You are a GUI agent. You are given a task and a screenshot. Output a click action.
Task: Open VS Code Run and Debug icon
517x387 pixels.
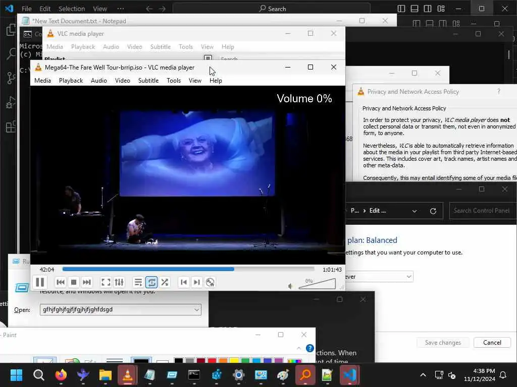pyautogui.click(x=11, y=102)
